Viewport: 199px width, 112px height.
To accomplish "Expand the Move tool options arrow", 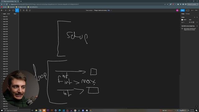I will point(7,10).
